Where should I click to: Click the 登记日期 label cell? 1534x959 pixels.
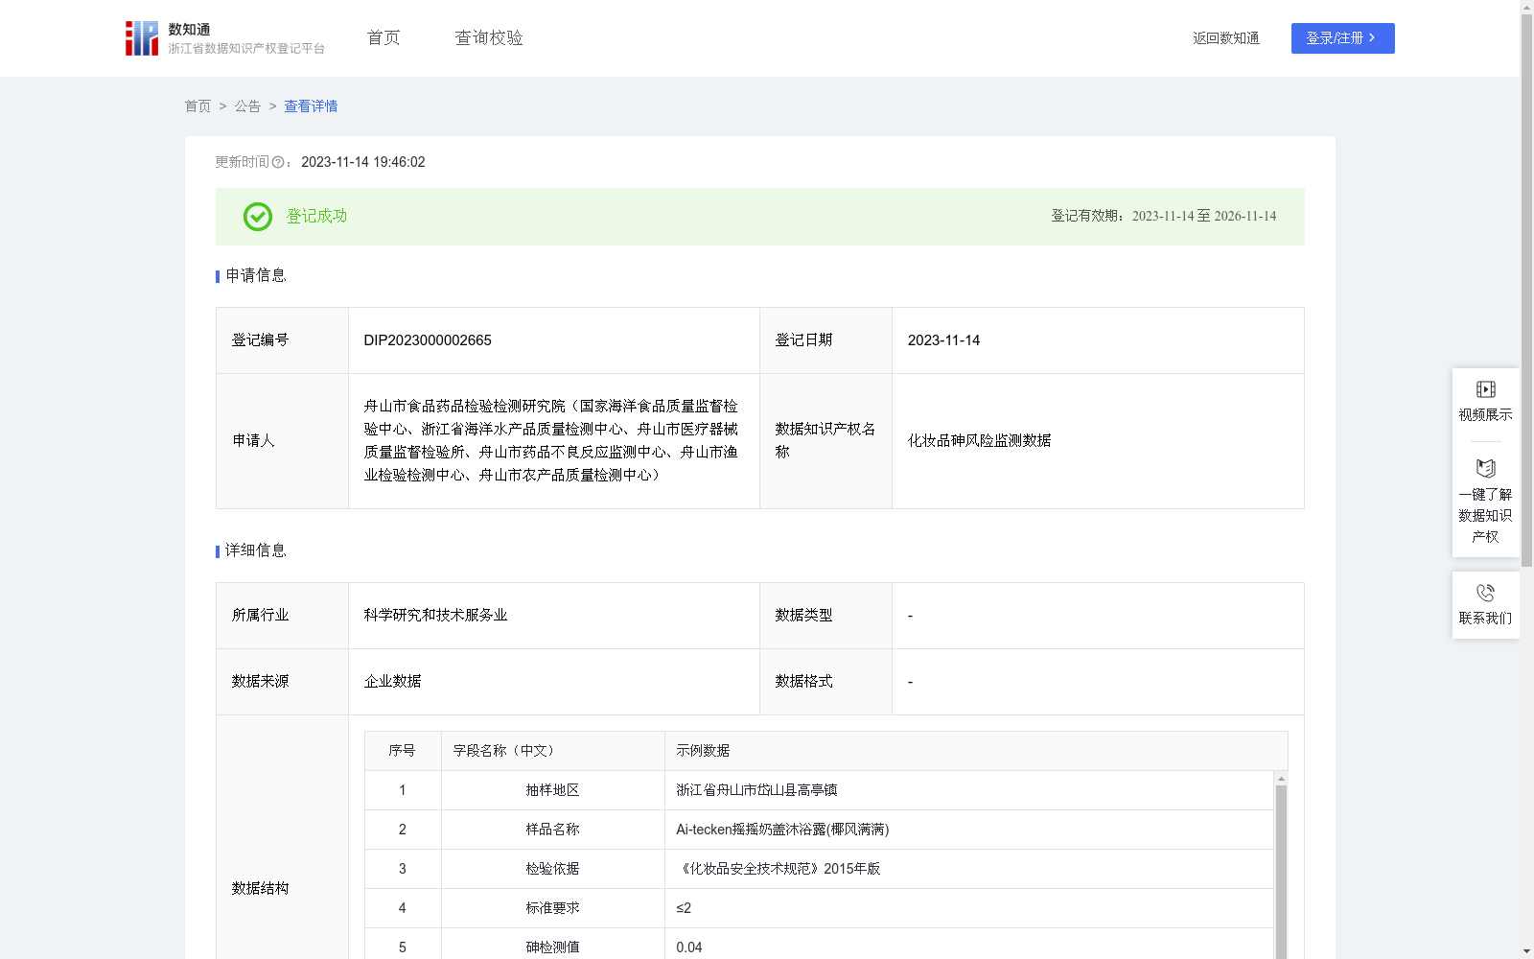825,340
